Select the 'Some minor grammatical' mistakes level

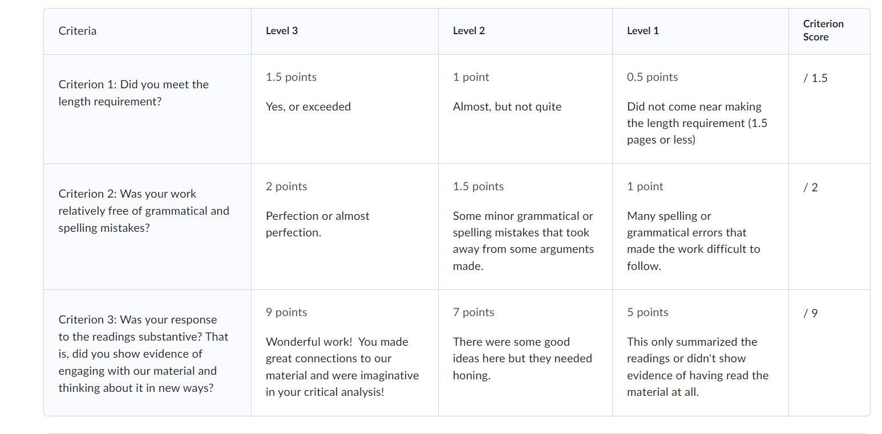tap(523, 240)
